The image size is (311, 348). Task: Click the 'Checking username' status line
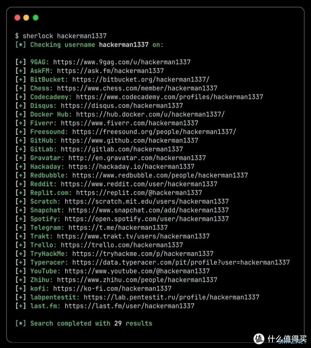click(x=89, y=45)
